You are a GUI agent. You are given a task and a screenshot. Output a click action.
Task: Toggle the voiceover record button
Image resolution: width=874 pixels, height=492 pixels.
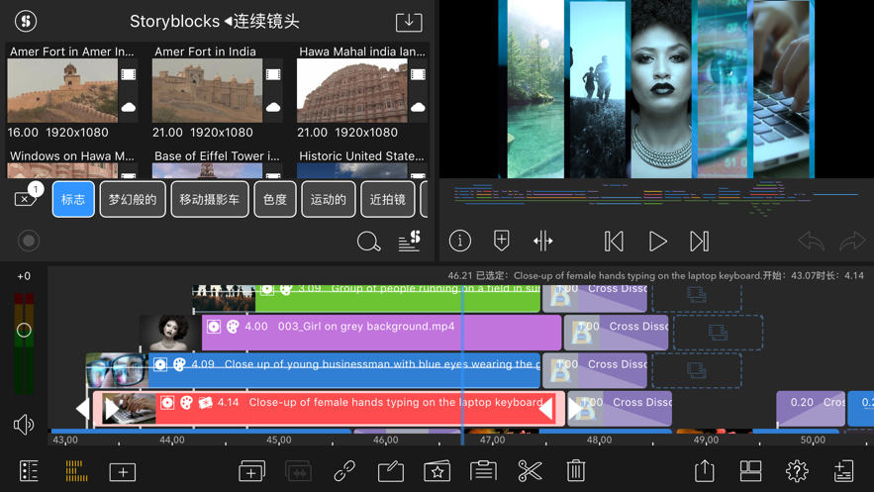[x=29, y=241]
